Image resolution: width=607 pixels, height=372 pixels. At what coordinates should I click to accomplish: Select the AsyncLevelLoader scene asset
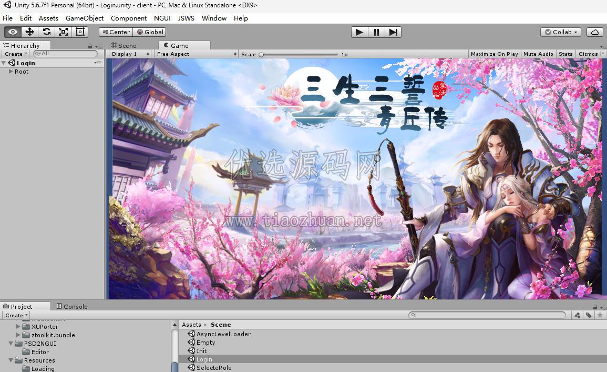[x=393, y=334]
